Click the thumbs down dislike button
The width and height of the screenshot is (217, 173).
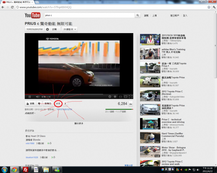point(39,104)
